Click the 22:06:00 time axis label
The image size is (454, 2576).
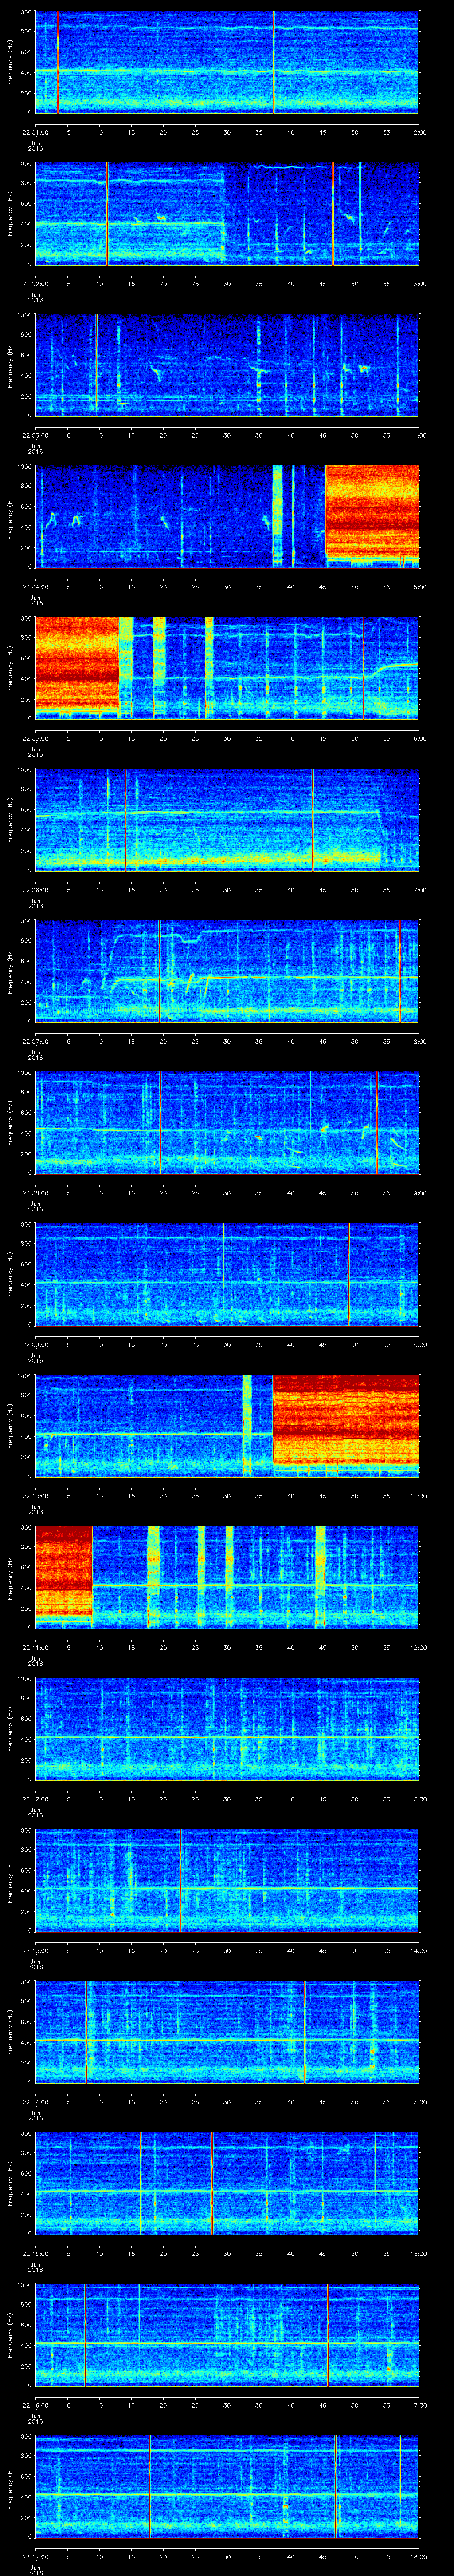click(x=35, y=890)
